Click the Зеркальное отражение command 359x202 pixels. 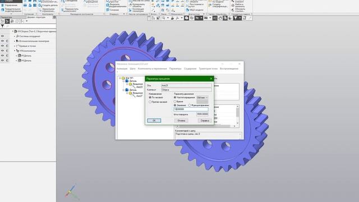[x=47, y=10]
